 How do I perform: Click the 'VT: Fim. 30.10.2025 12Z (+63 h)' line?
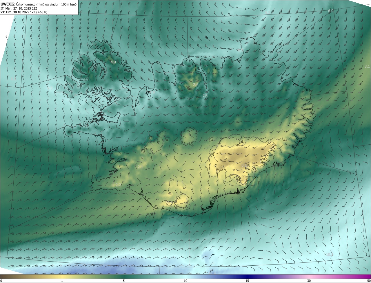(24, 12)
